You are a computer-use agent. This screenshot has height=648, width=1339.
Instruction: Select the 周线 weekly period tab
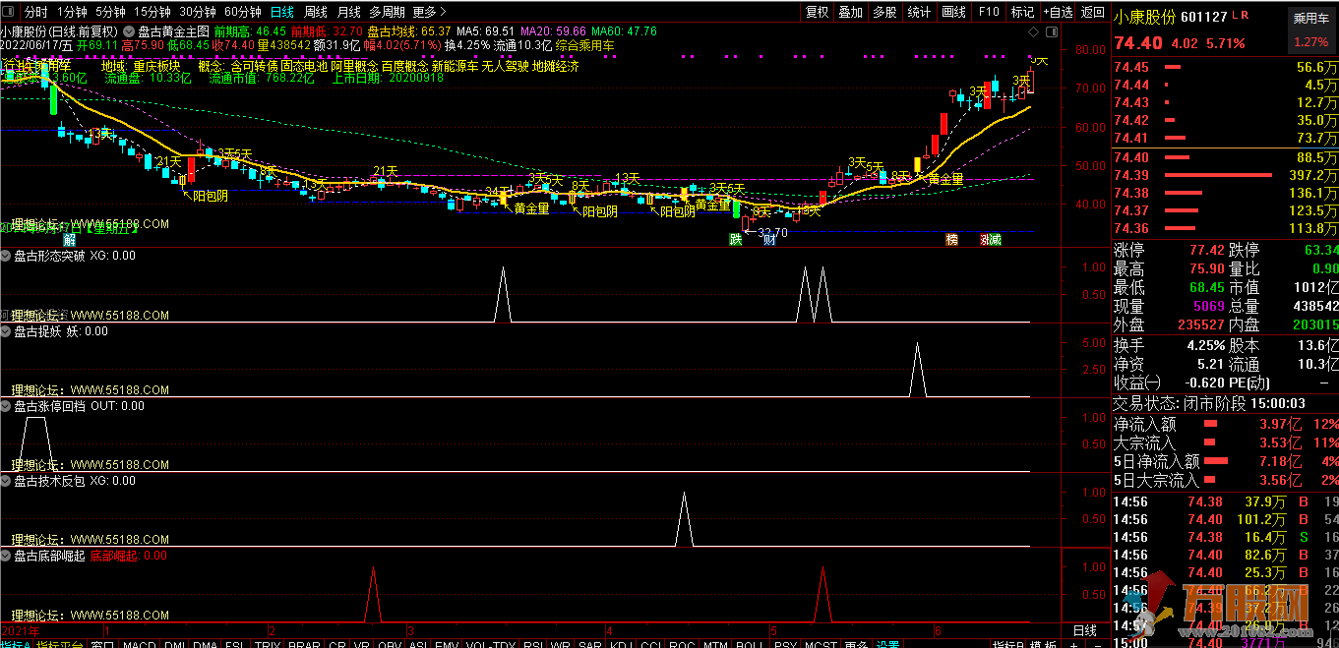click(x=316, y=12)
